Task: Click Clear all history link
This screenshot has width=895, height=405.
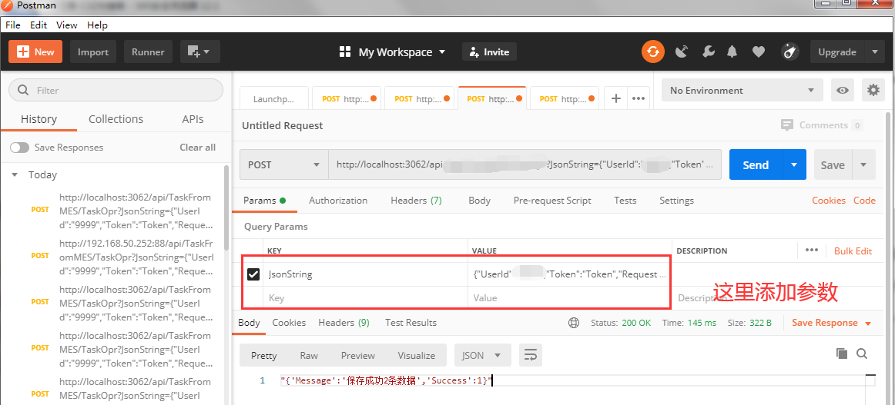Action: [x=197, y=148]
